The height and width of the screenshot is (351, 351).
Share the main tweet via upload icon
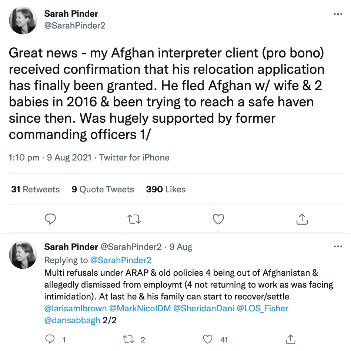coord(302,219)
